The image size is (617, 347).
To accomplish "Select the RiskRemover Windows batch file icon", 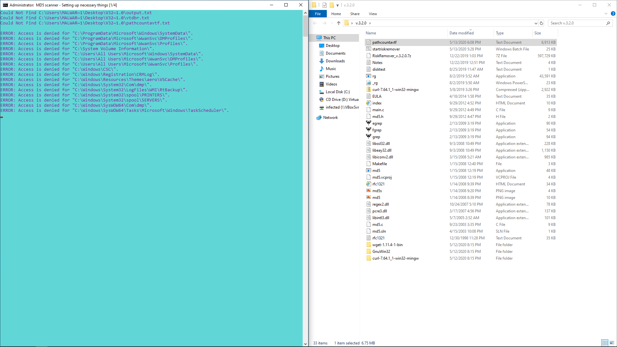I will click(368, 49).
